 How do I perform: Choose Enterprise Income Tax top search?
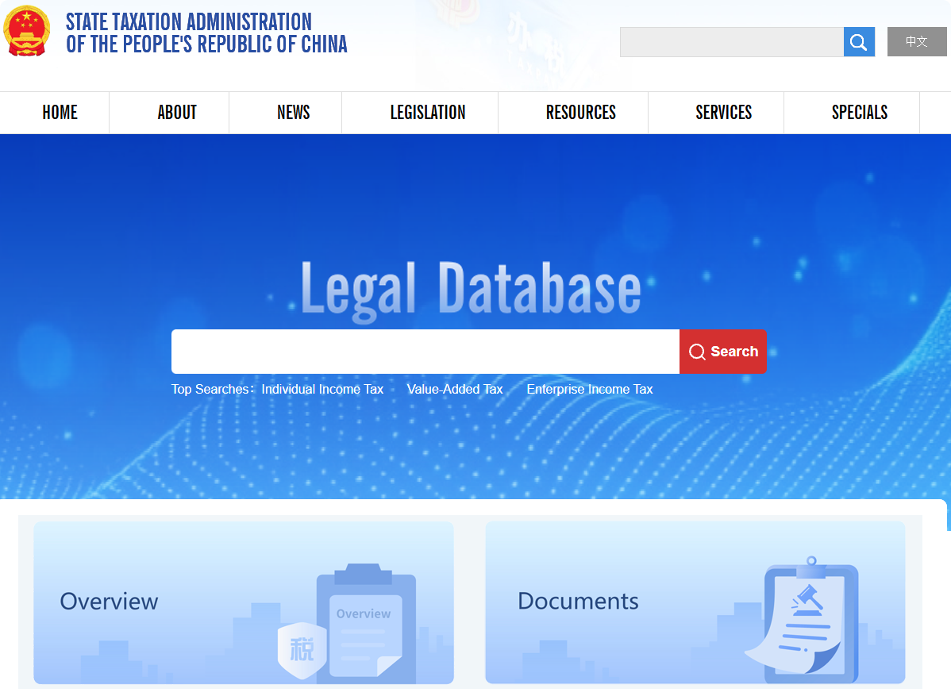click(x=589, y=390)
